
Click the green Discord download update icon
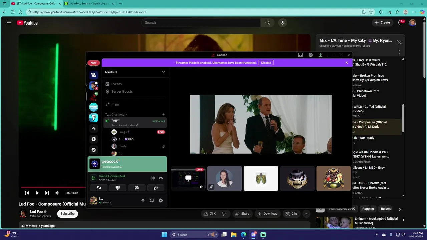(320, 55)
